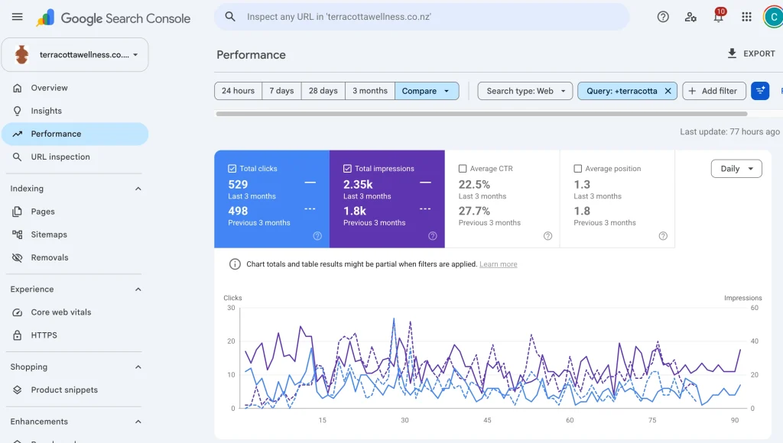Collapse the Indexing section
Viewport: 783px width, 443px height.
click(x=138, y=189)
